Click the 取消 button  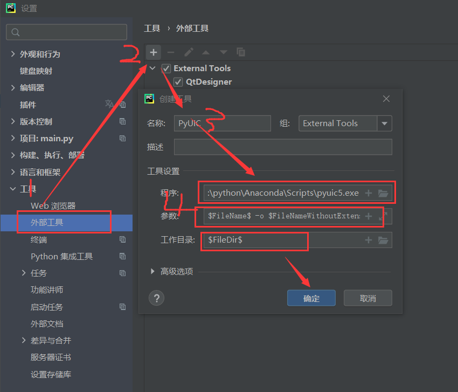click(x=367, y=298)
